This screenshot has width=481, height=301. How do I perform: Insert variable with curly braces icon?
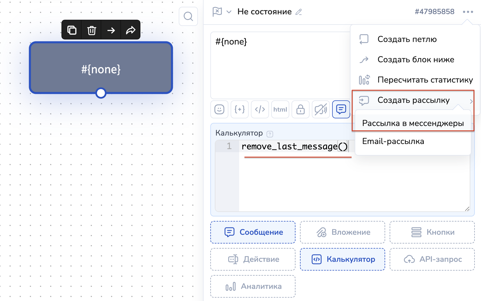click(x=240, y=109)
